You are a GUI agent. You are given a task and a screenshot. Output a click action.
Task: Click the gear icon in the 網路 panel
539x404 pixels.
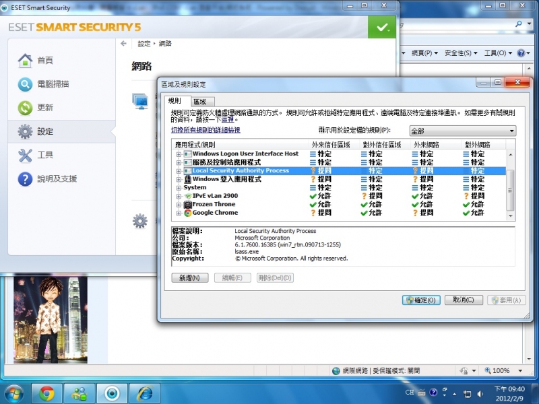click(x=140, y=221)
